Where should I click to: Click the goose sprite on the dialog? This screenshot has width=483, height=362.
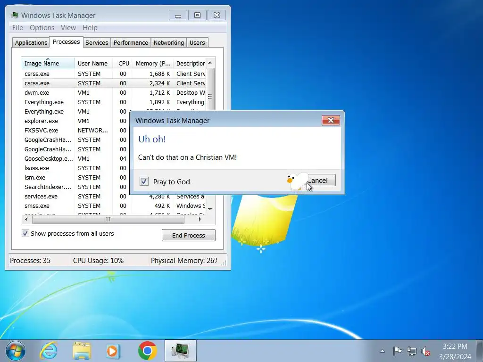pos(297,181)
